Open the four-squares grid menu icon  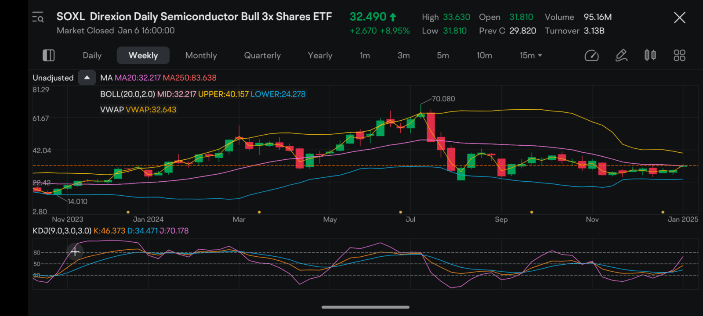tap(679, 55)
